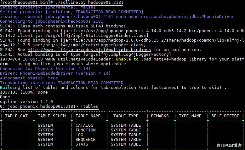Click SYSTEM TABLE type in STATS row
The image size is (245, 150).
tap(126, 144)
